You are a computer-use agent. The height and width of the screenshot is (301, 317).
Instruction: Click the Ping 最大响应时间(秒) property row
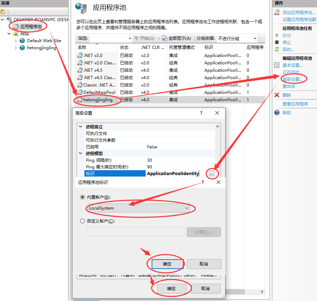(x=150, y=167)
